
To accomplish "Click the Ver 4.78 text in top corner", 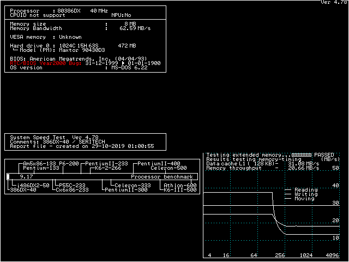I will pyautogui.click(x=334, y=3).
